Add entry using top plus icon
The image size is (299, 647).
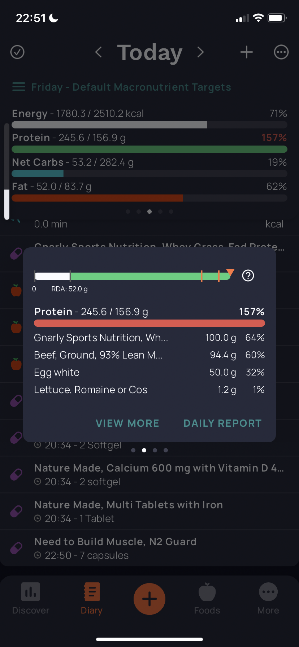tap(247, 52)
